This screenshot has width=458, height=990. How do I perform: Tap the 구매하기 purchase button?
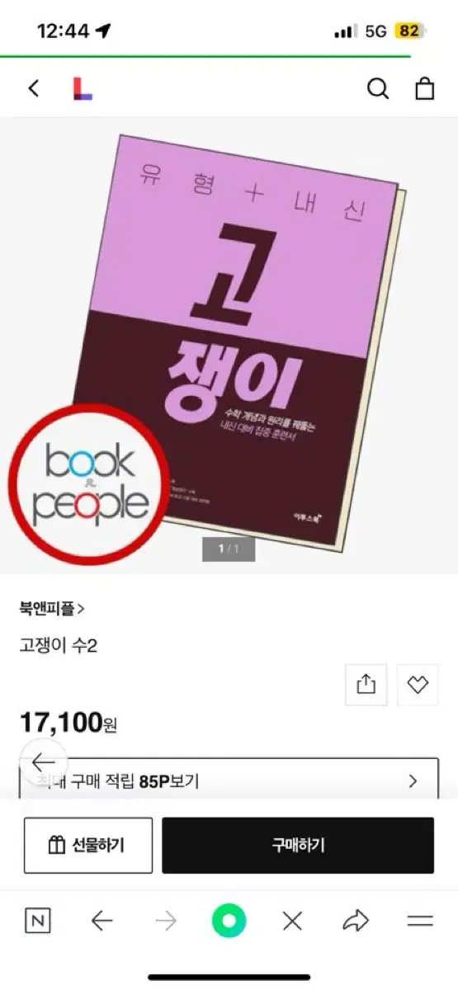point(298,845)
